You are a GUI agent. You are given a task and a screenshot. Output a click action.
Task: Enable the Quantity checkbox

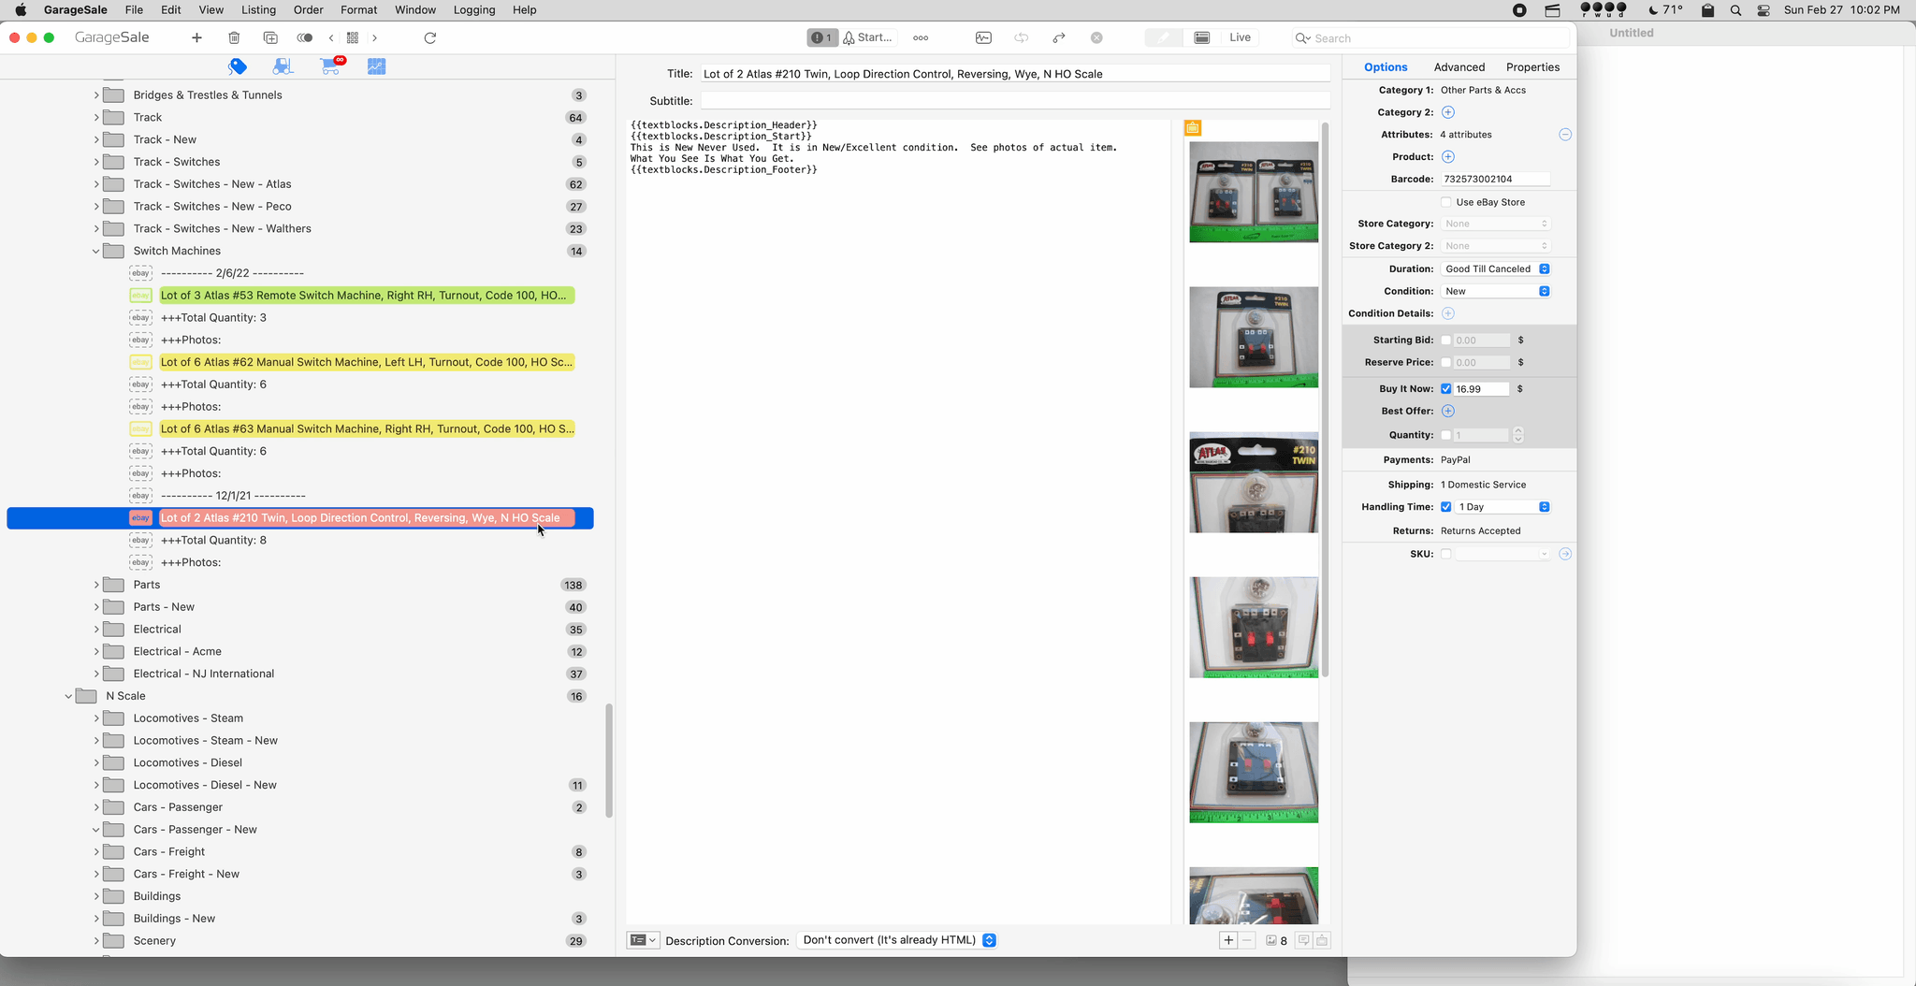click(1446, 435)
